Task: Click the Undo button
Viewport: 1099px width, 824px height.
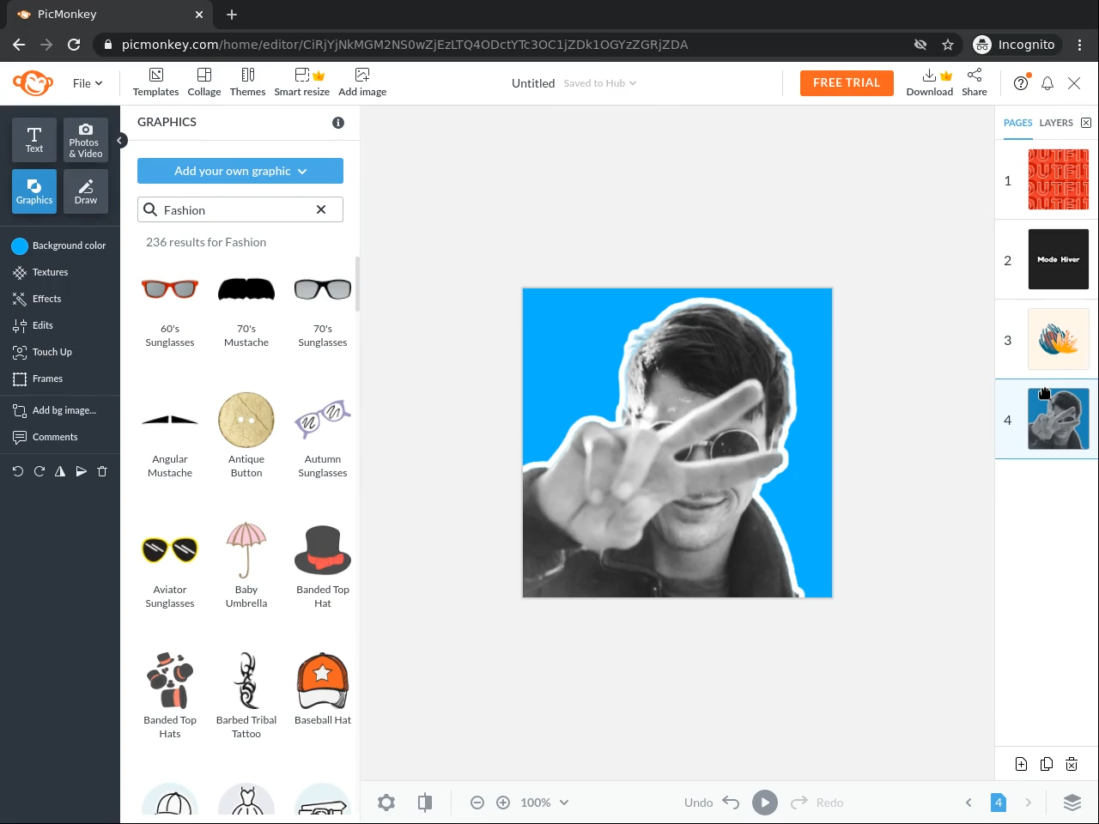Action: (x=712, y=803)
